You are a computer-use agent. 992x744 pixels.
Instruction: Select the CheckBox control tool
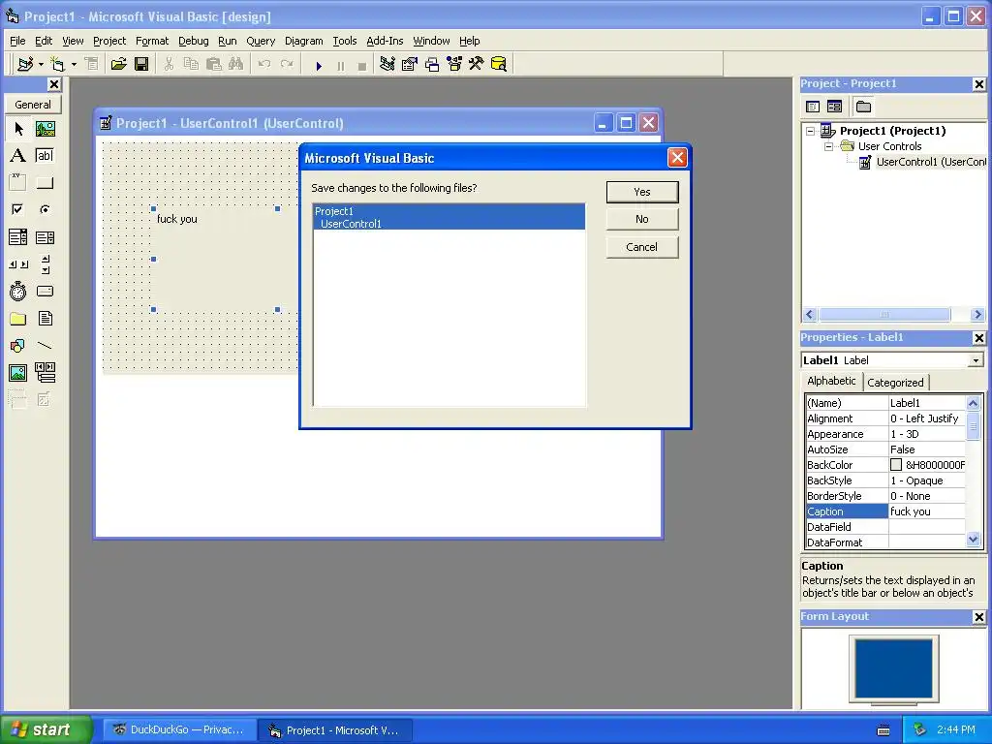coord(18,209)
